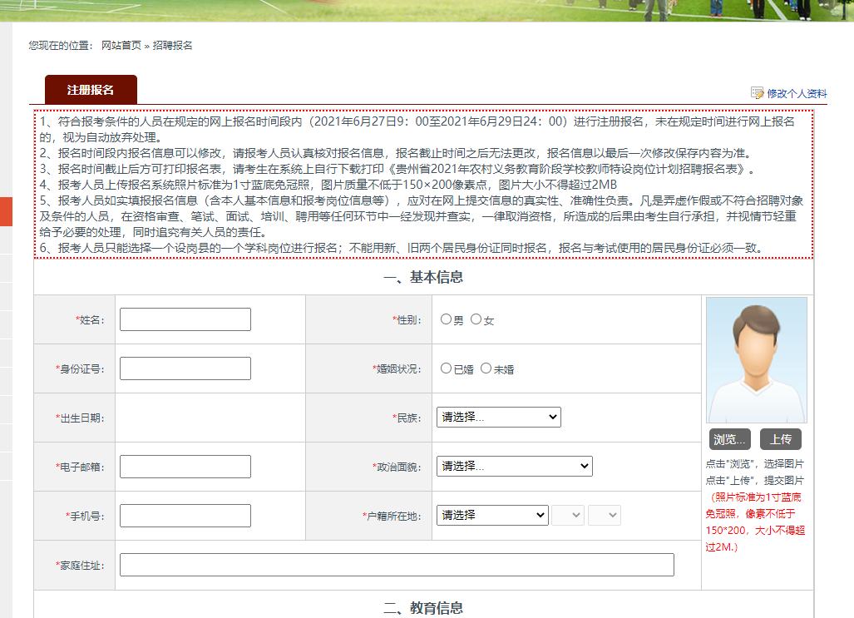The image size is (854, 618).
Task: Switch to the 注册报名 tab
Action: click(x=91, y=90)
